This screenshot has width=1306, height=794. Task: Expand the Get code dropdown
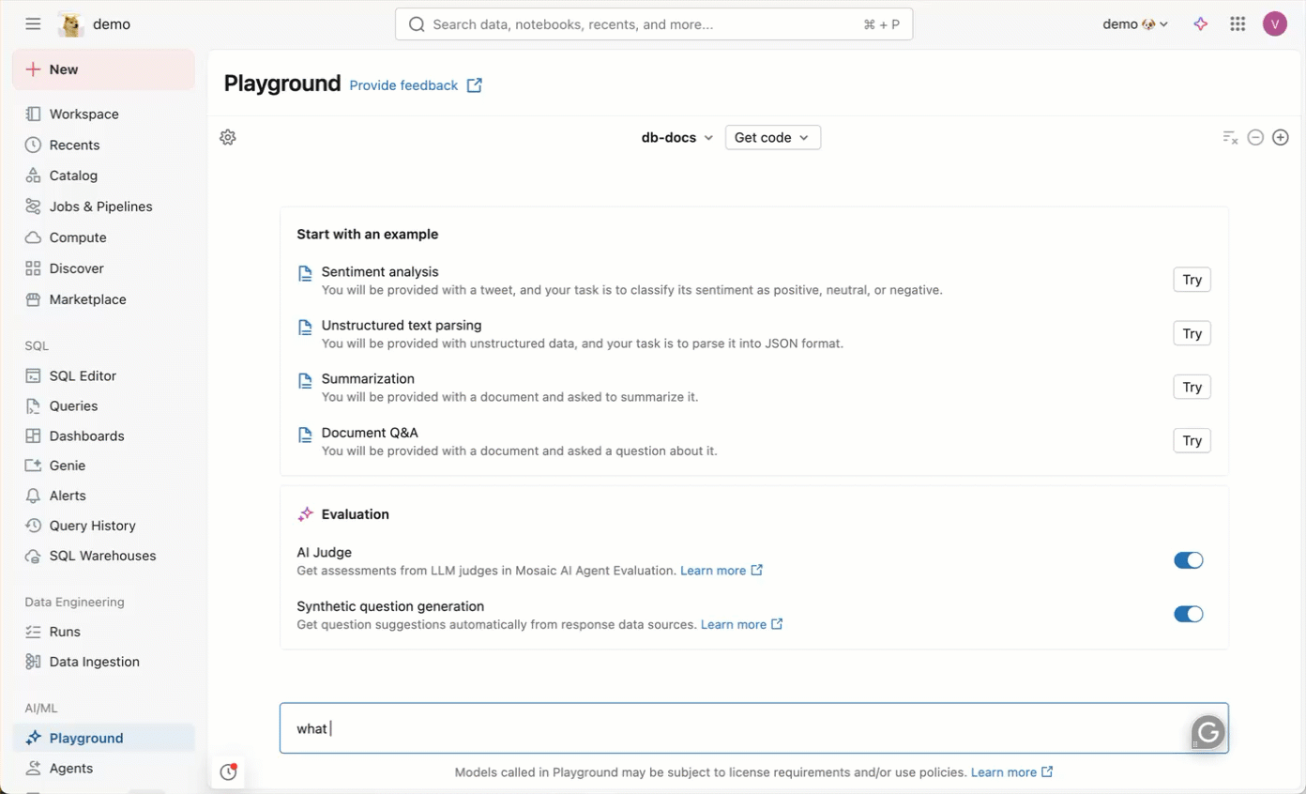tap(772, 137)
